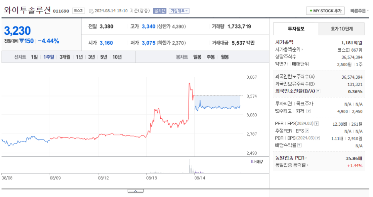
Task: Click the 거래대금 value 5,537 백만
Action: click(x=243, y=43)
